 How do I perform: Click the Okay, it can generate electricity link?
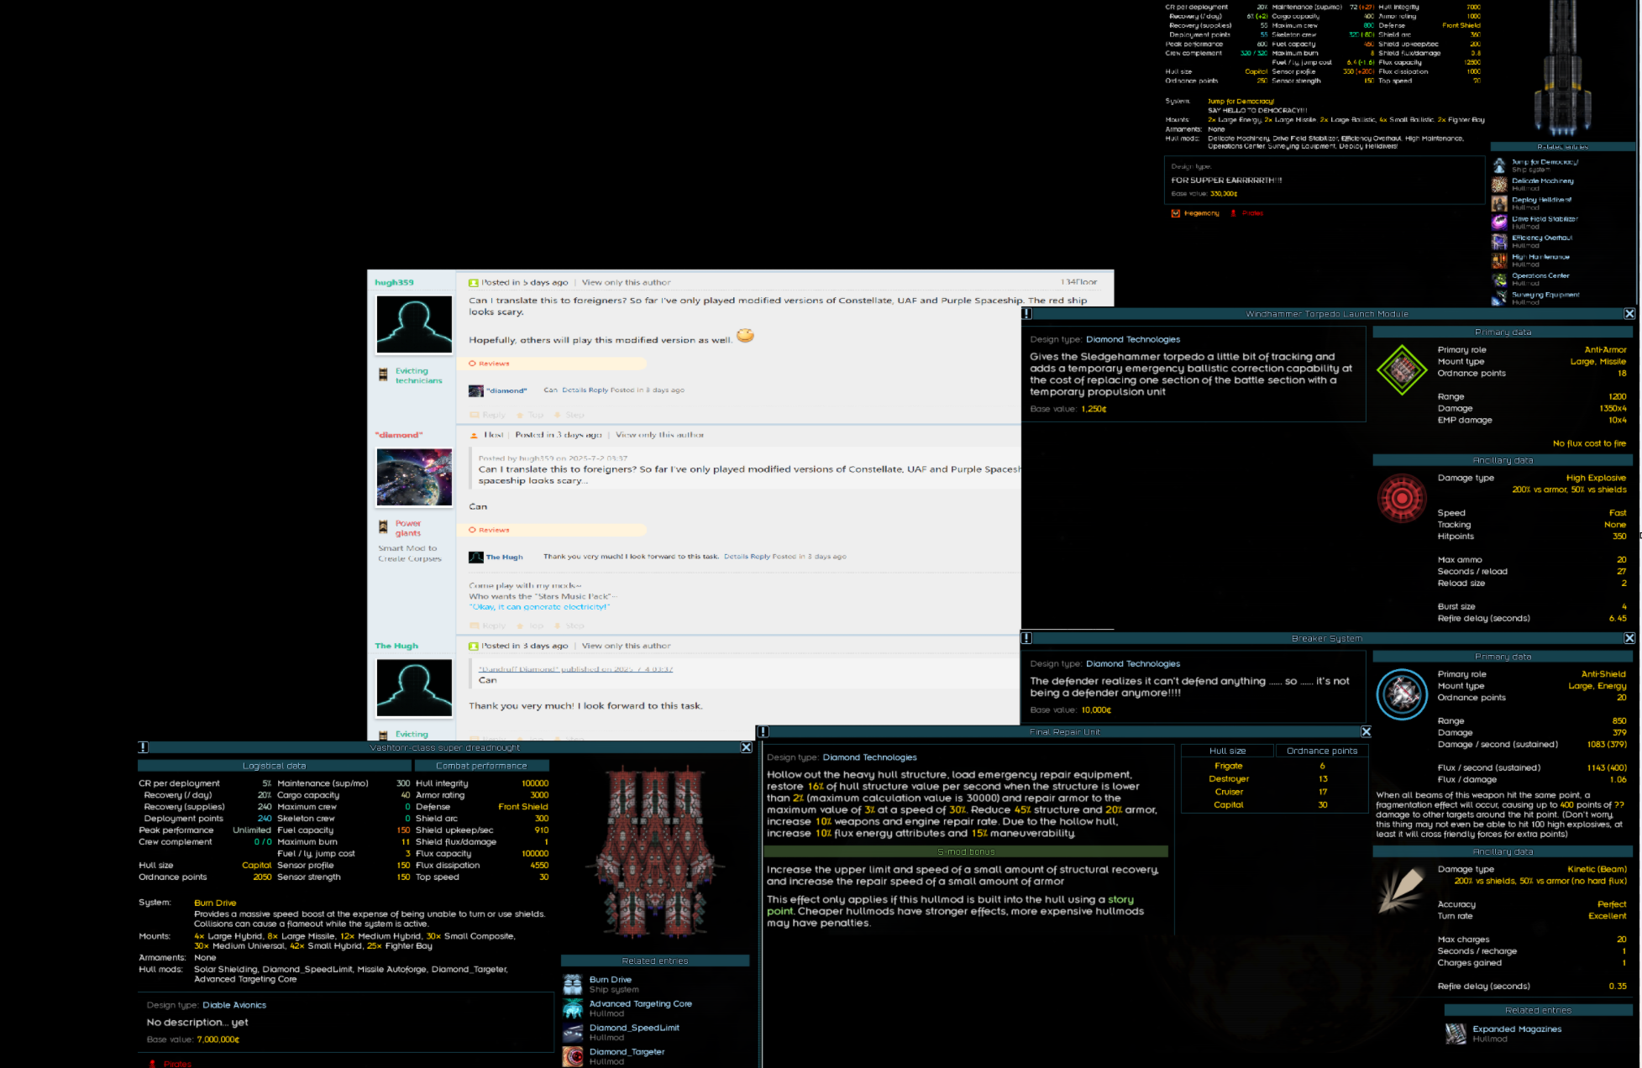click(539, 606)
